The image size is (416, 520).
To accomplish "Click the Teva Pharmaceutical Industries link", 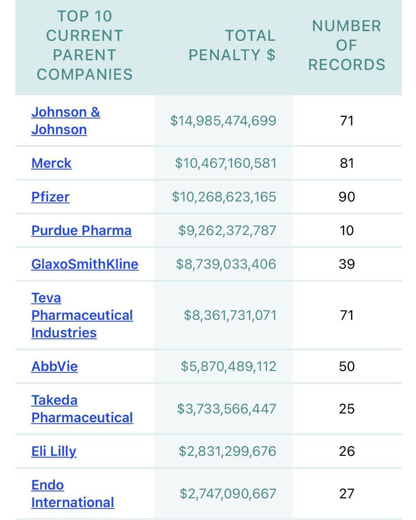I will (x=82, y=316).
